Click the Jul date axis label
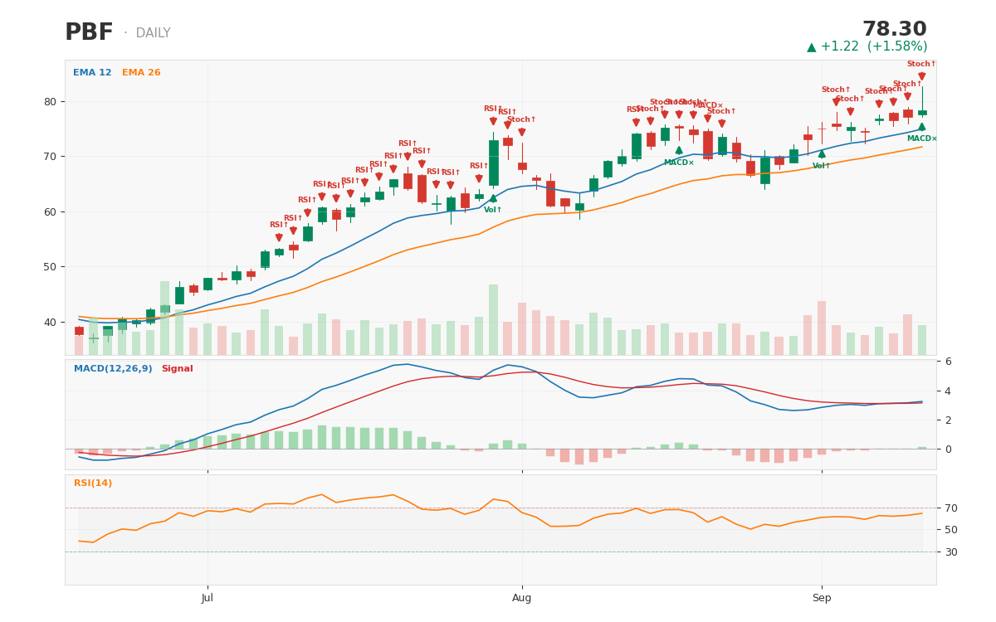The width and height of the screenshot is (996, 622). pyautogui.click(x=207, y=598)
